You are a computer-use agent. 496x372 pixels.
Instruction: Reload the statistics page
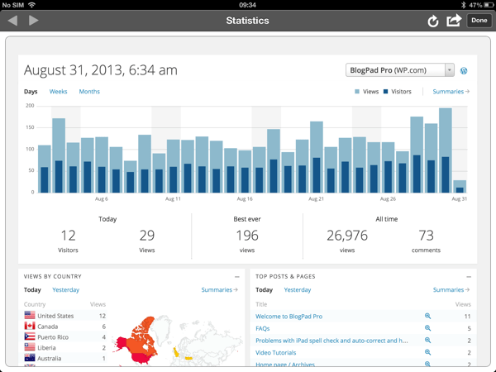click(x=432, y=21)
